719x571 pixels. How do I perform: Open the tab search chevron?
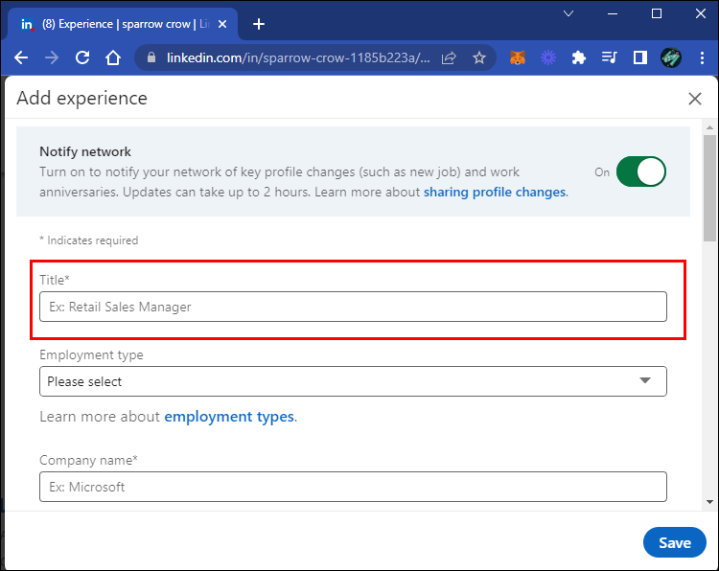[x=568, y=13]
